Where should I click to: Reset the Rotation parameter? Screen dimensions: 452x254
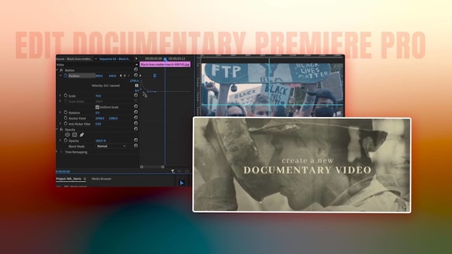click(135, 112)
